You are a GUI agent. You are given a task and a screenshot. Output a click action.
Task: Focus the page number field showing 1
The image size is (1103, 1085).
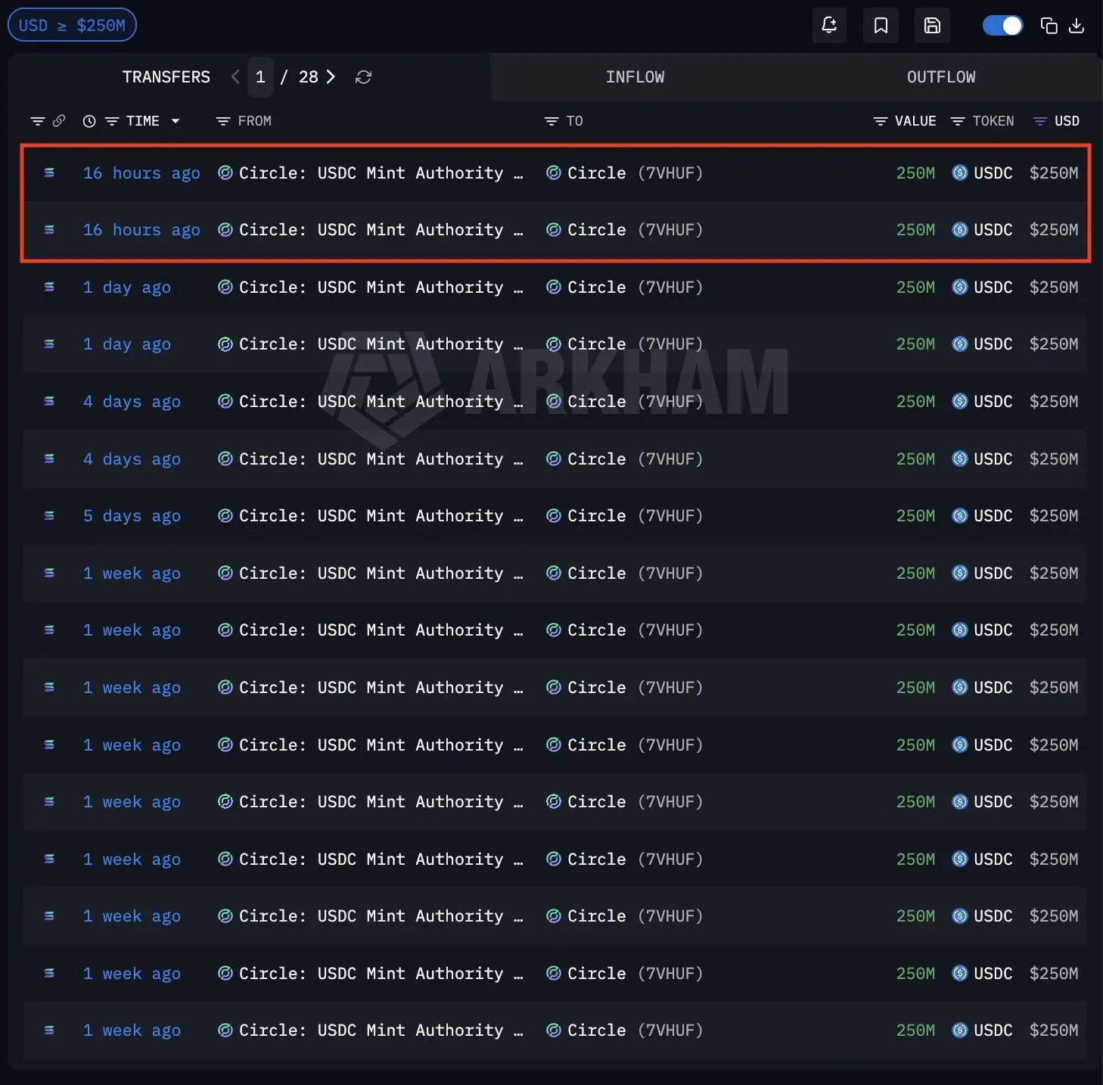(260, 77)
